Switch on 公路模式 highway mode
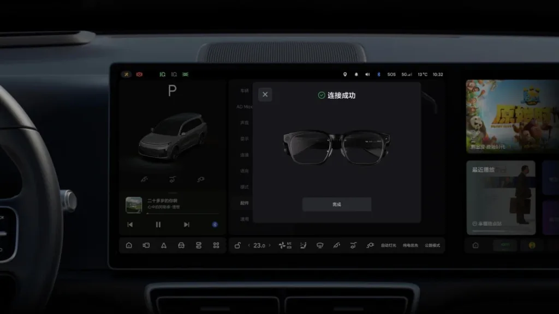The height and width of the screenshot is (314, 559). tap(432, 245)
